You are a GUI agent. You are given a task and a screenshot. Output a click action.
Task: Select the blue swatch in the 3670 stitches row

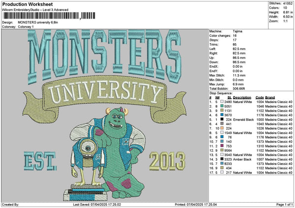coord(222,115)
